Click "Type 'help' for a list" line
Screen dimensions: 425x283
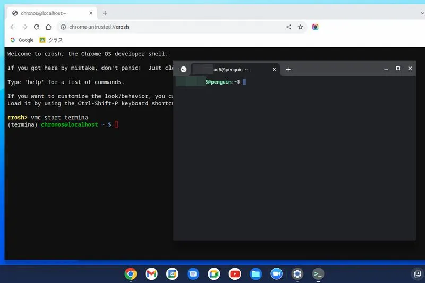(x=66, y=82)
